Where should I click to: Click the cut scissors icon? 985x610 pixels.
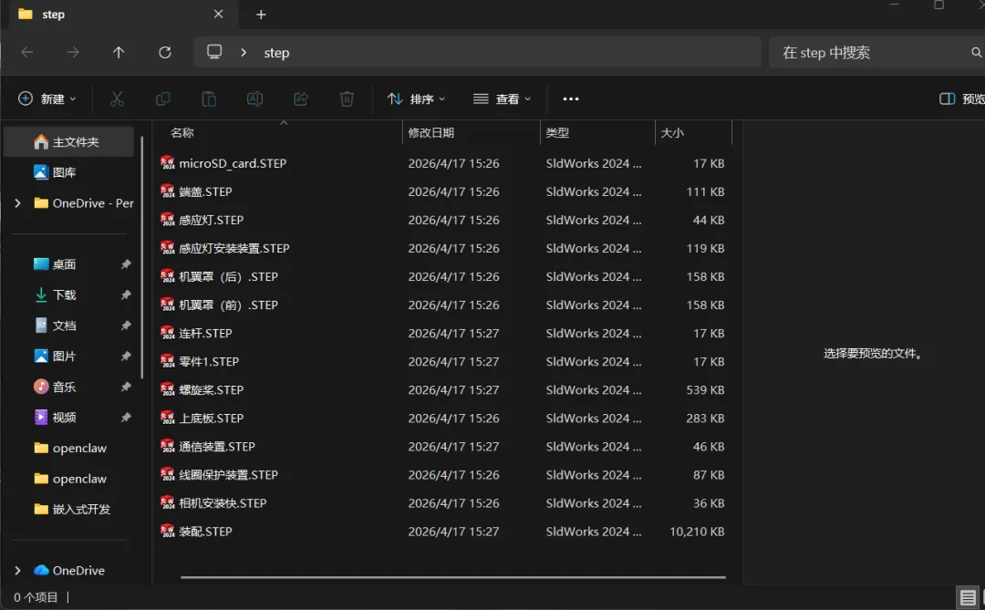coord(117,98)
